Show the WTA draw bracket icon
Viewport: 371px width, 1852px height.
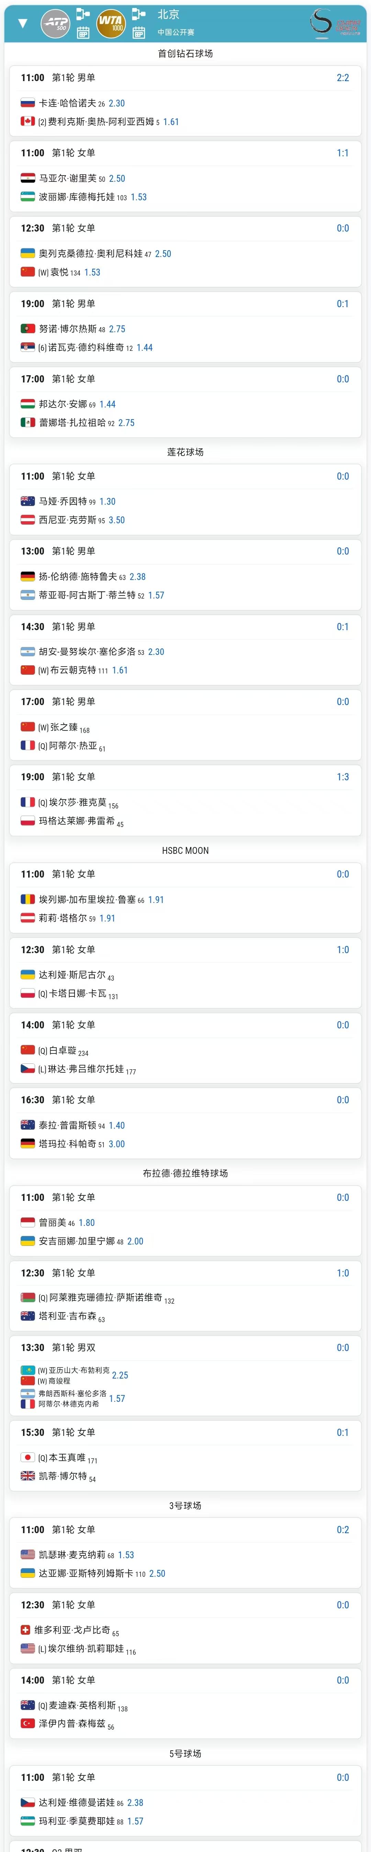click(x=139, y=14)
